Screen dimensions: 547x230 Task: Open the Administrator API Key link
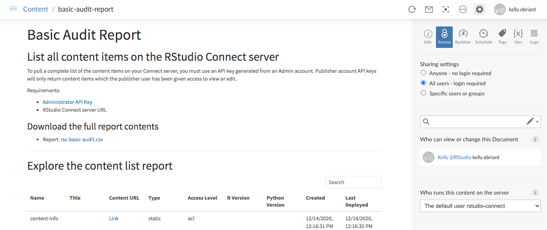point(67,102)
